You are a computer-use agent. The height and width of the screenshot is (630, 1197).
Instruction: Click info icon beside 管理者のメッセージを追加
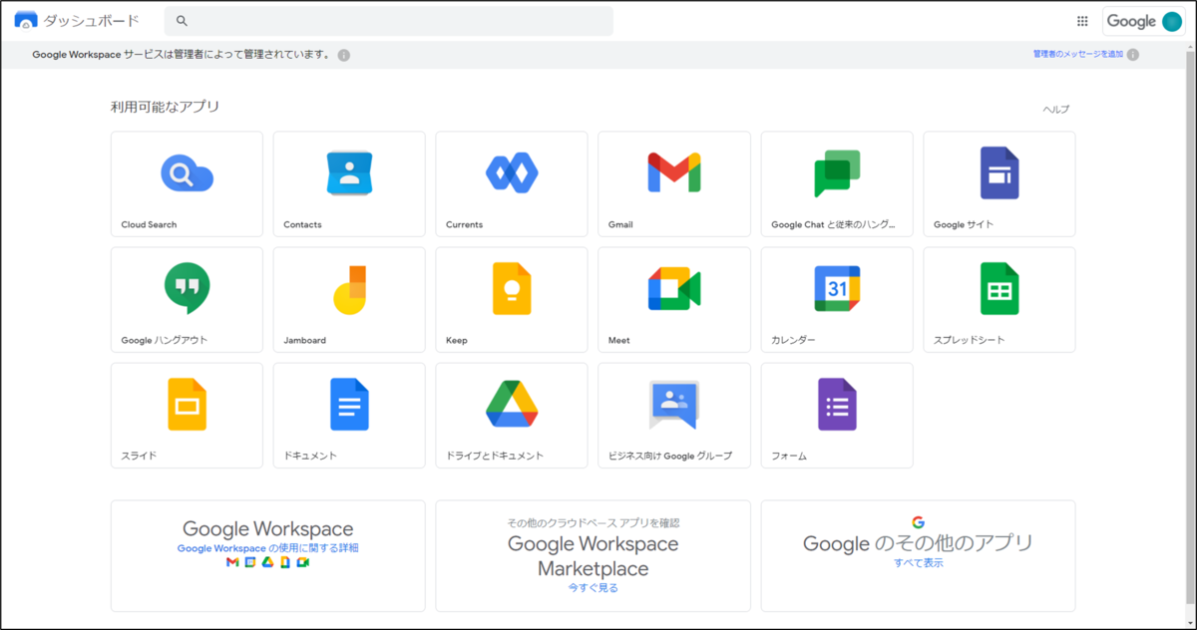[1132, 55]
